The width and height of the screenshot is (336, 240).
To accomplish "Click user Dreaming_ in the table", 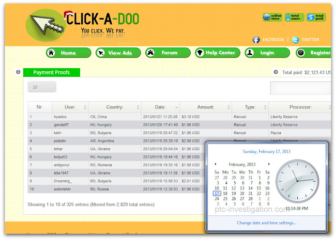I will click(63, 181).
